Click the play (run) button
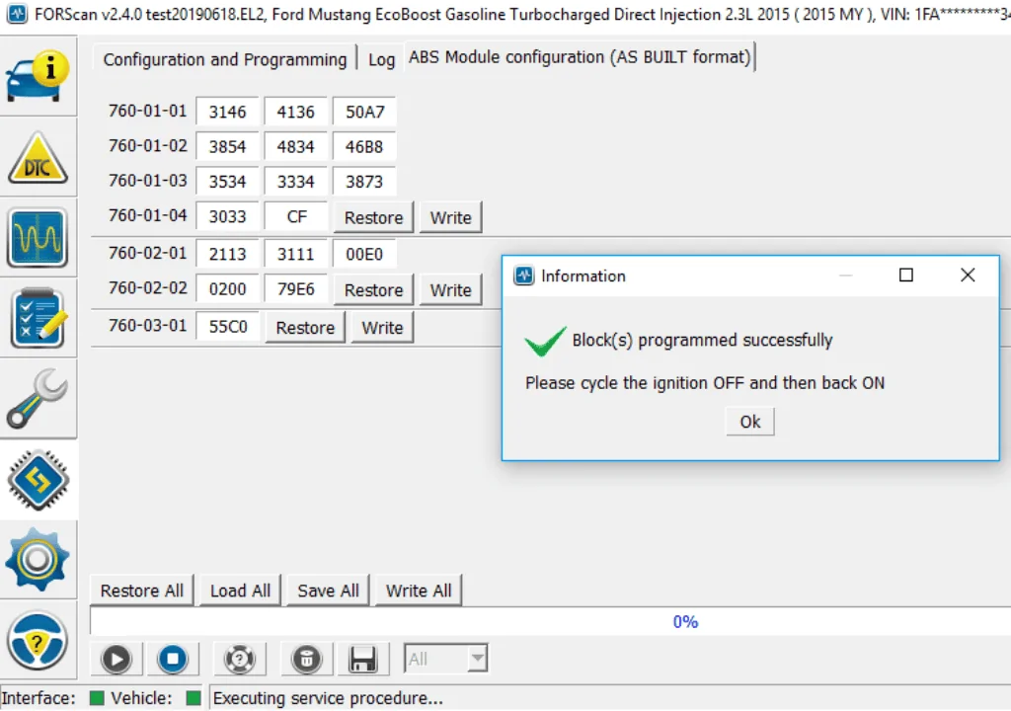The width and height of the screenshot is (1011, 711). click(117, 659)
